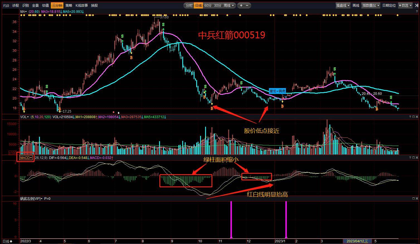
Task: Click the zoom out minus button
Action: (247, 5)
